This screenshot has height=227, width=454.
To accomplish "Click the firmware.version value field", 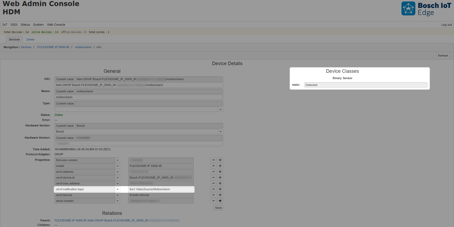I will 161,160.
